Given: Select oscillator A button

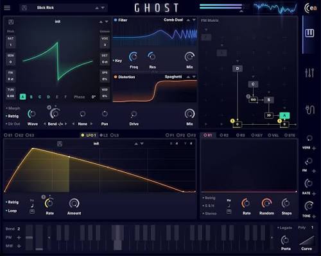Looking at the screenshot, I should pos(22,97).
